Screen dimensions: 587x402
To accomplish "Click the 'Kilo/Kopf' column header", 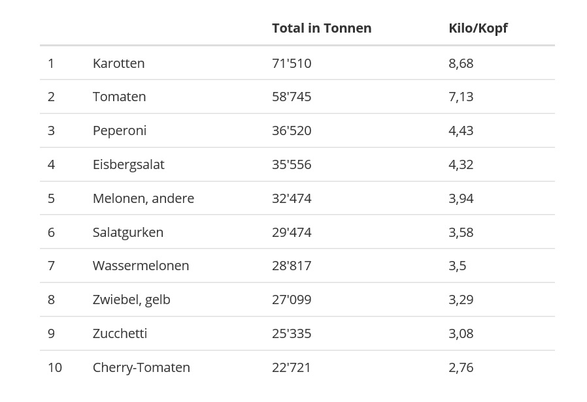I will pyautogui.click(x=477, y=28).
